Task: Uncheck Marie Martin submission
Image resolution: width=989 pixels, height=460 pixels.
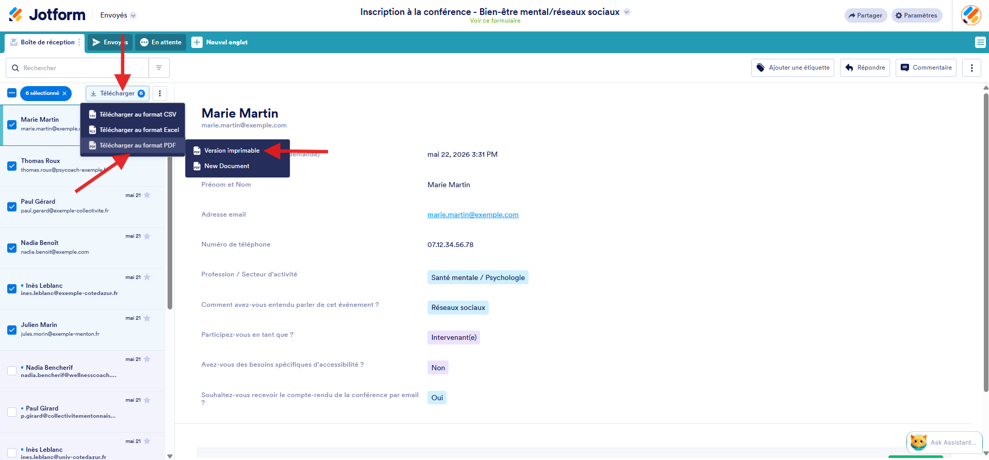Action: click(x=12, y=125)
